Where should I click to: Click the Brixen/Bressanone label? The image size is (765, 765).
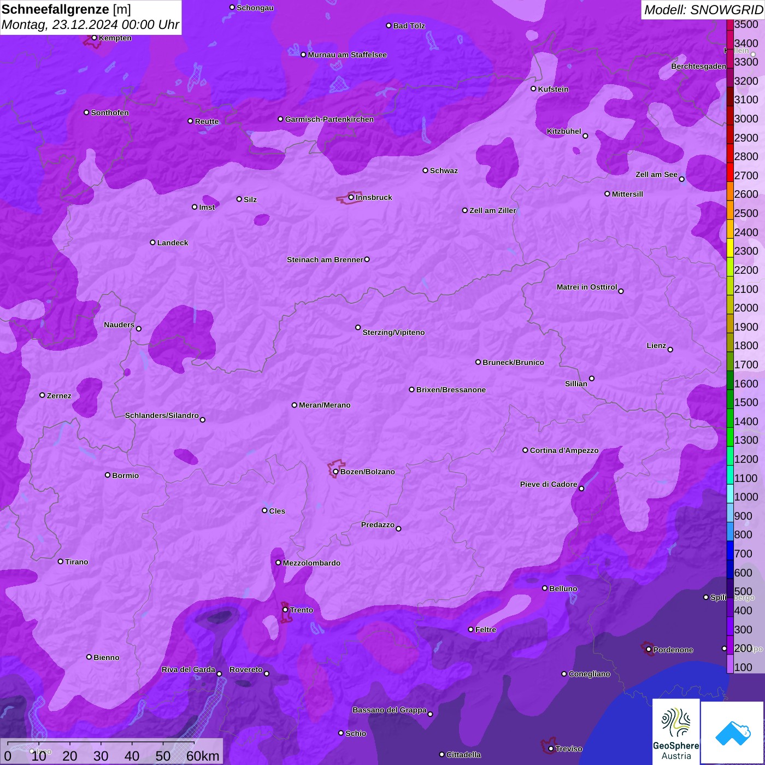(451, 390)
